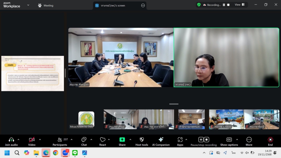
Task: Open the Participants panel
Action: (x=60, y=140)
